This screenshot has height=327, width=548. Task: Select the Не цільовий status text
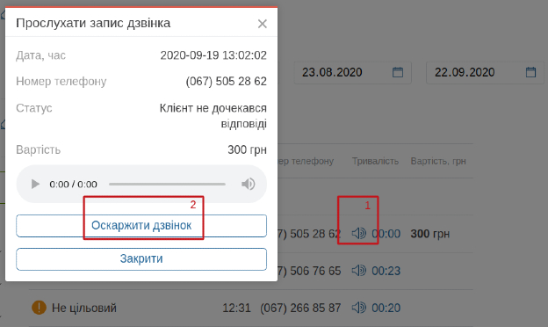(84, 308)
